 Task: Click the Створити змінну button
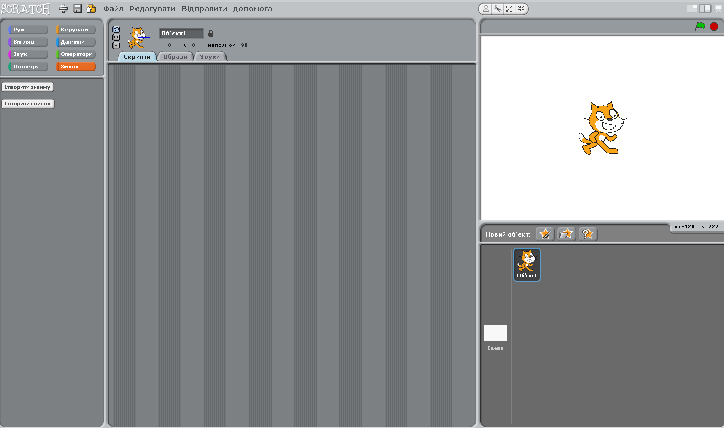point(28,87)
